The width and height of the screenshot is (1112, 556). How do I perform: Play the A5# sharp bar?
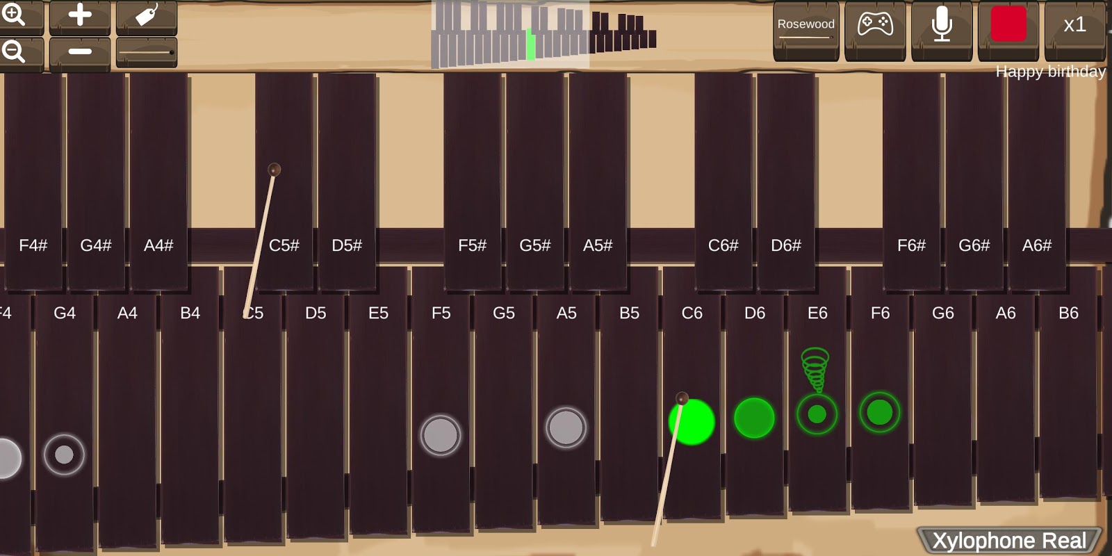(598, 181)
